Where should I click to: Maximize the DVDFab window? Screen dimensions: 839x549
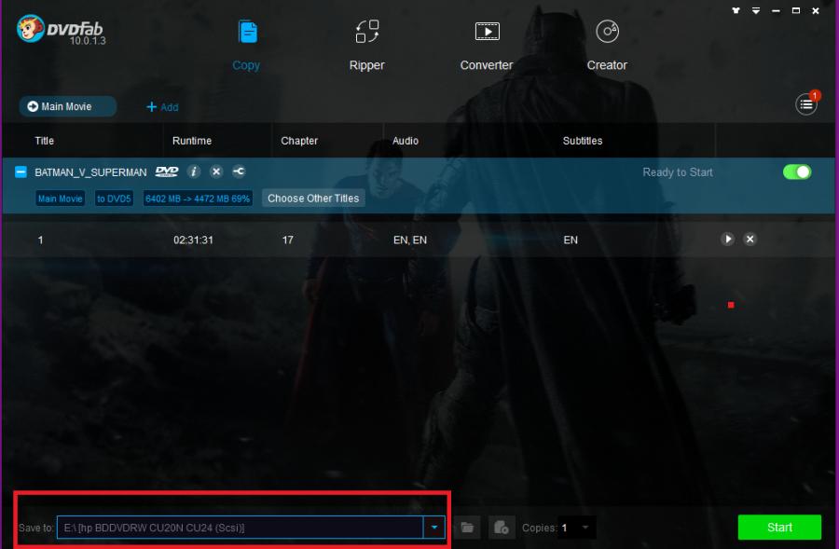pos(796,10)
